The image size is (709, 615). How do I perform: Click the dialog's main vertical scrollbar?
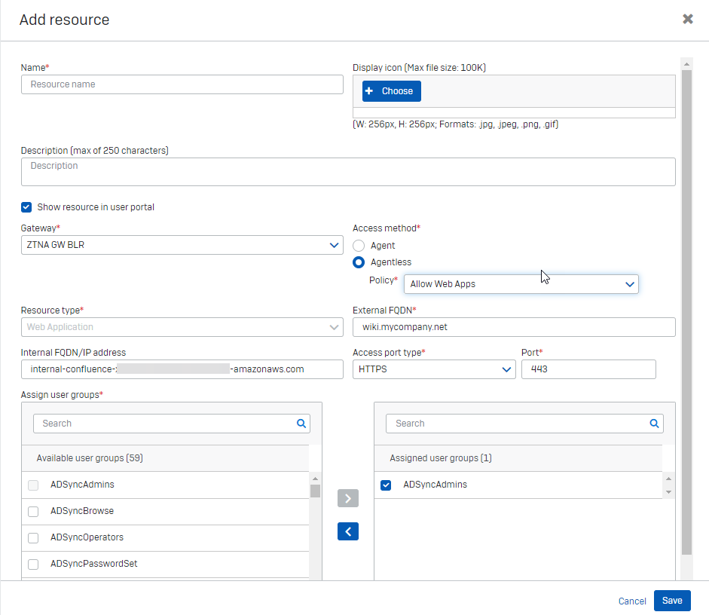[x=686, y=301]
